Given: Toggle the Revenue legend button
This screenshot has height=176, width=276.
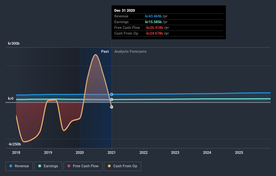Looking at the screenshot, I should (x=19, y=166).
